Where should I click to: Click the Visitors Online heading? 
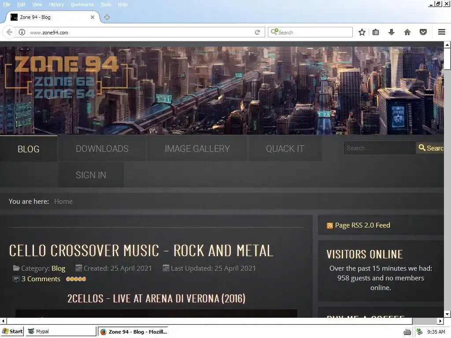(364, 254)
